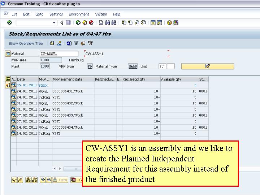The height and width of the screenshot is (195, 260).
Task: Click the Save disk icon in toolbar
Action: pos(68,22)
